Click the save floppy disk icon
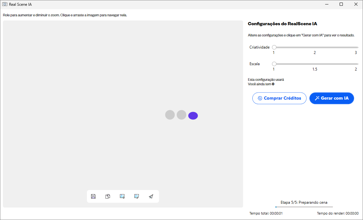This screenshot has width=363, height=220. tap(93, 196)
